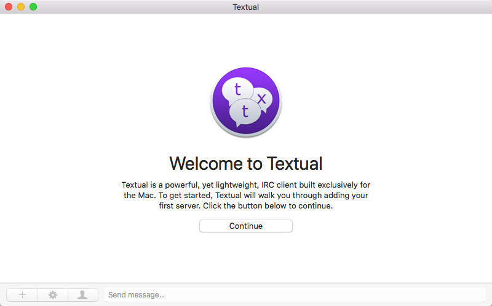Click the Textual window title text

point(245,7)
